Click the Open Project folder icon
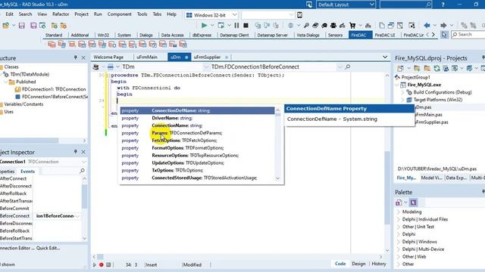This screenshot has height=272, width=485. pyautogui.click(x=6, y=26)
